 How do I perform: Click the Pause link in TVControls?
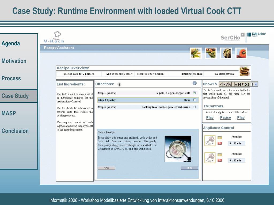(x=225, y=117)
